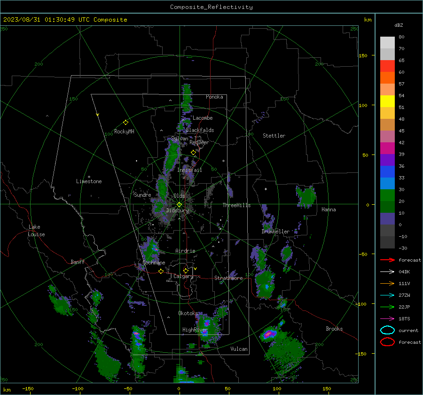Click the Blackfalds label
This screenshot has height=395, width=423.
point(200,130)
